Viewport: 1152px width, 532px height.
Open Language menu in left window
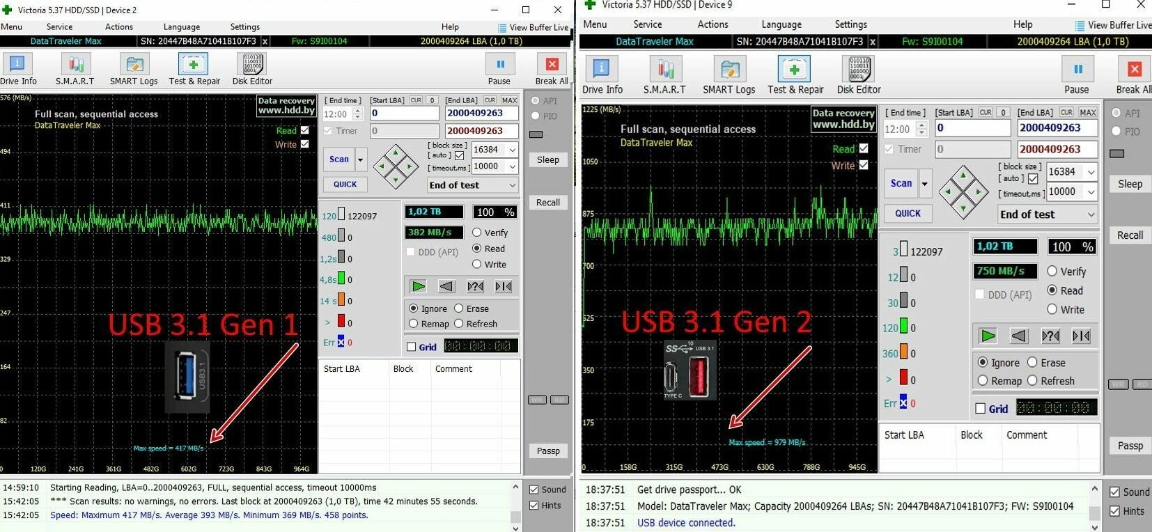coord(182,27)
